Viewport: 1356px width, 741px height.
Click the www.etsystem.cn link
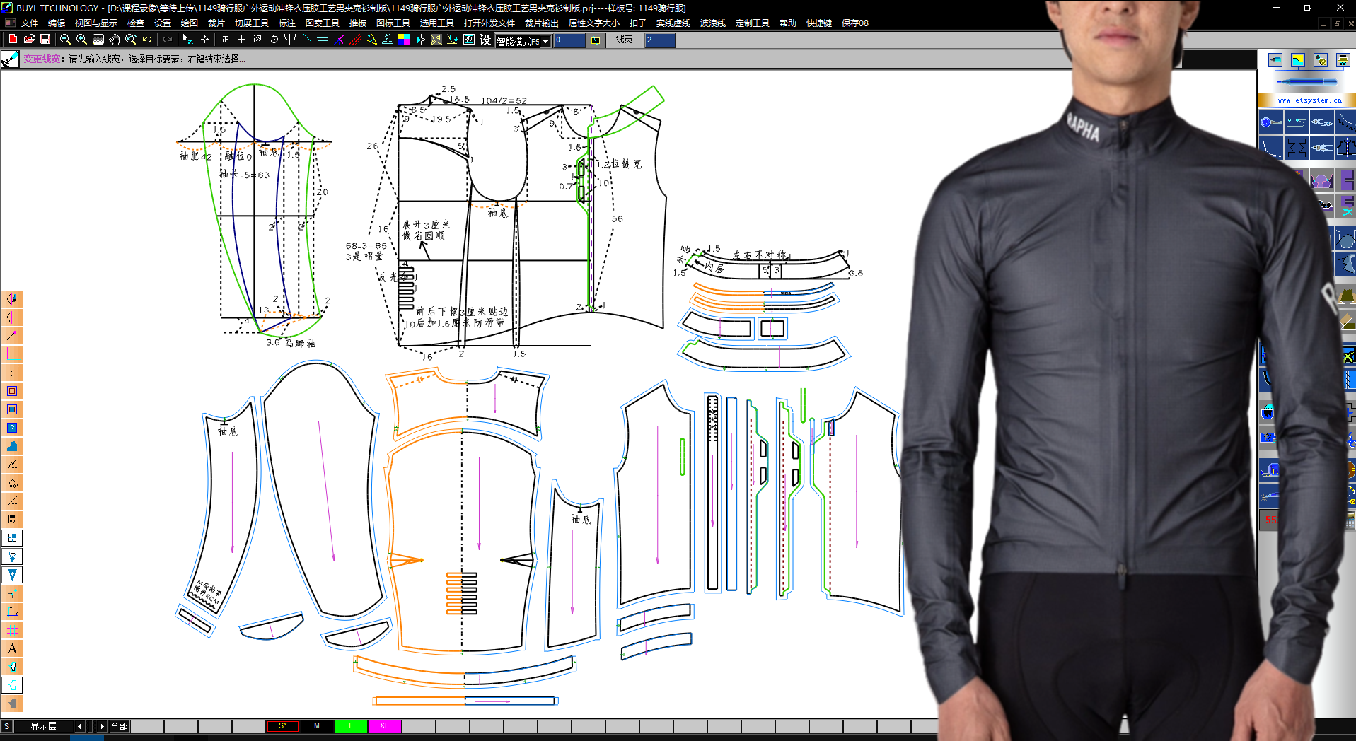1309,100
